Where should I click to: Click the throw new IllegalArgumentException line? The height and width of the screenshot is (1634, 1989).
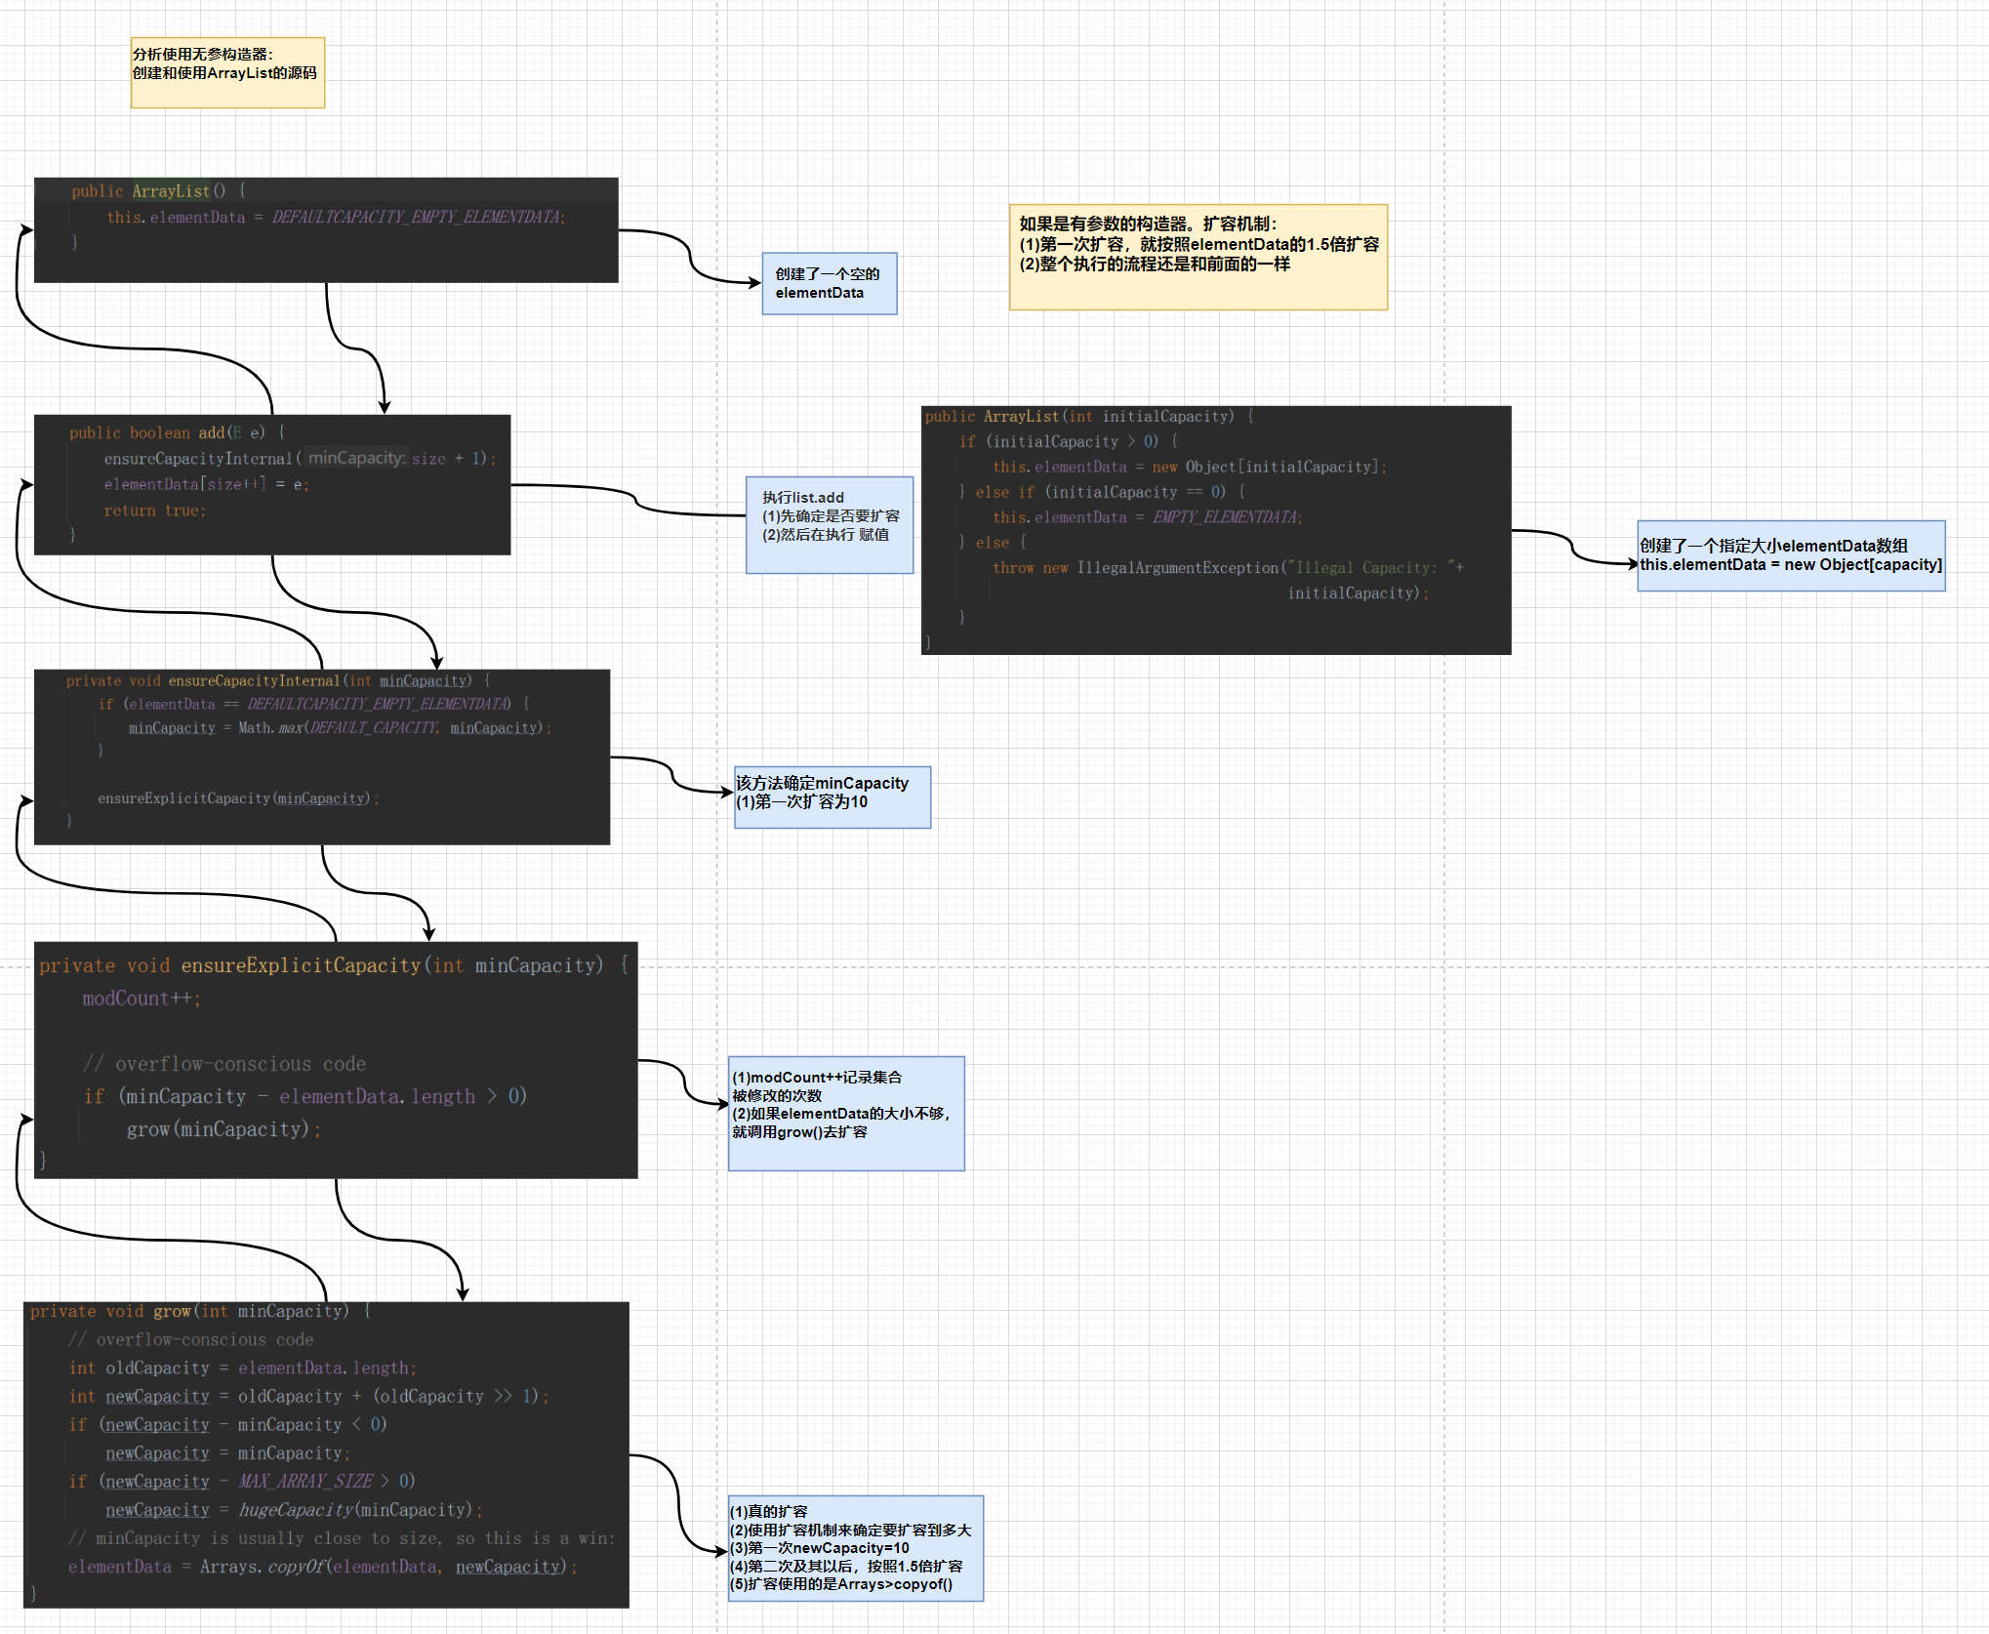[1227, 568]
